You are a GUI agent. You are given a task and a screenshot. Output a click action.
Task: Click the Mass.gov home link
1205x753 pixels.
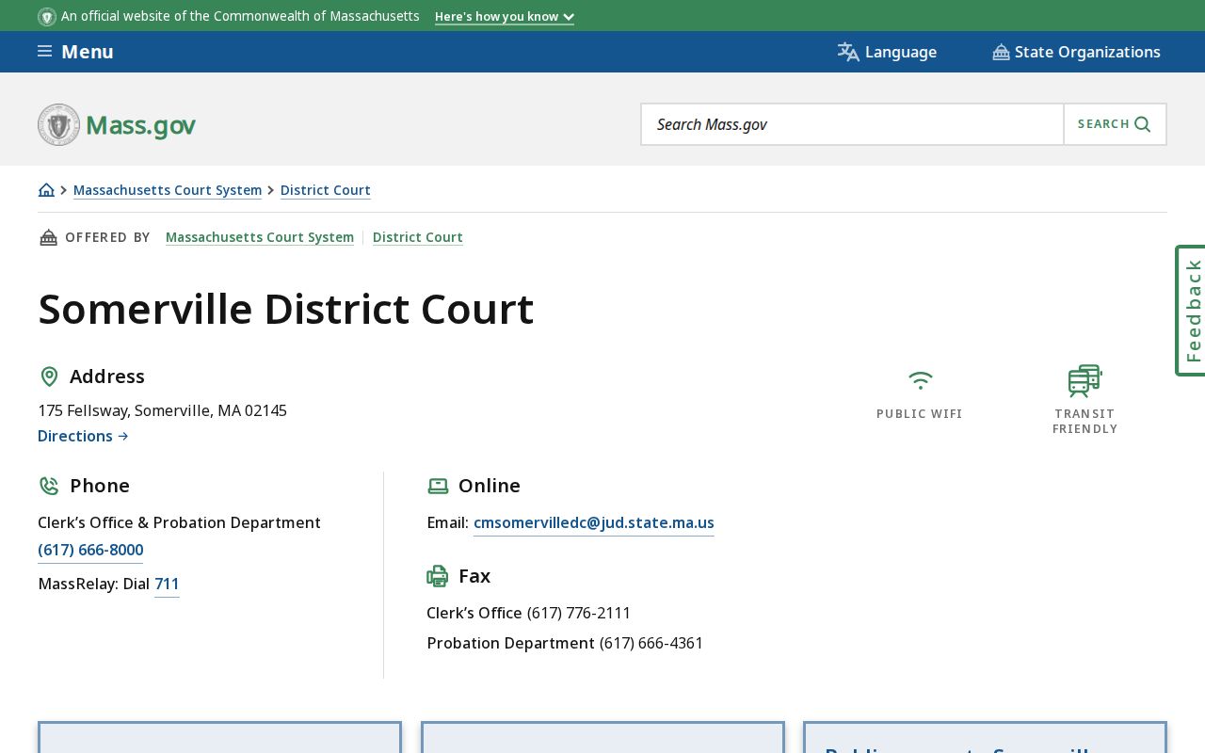117,124
